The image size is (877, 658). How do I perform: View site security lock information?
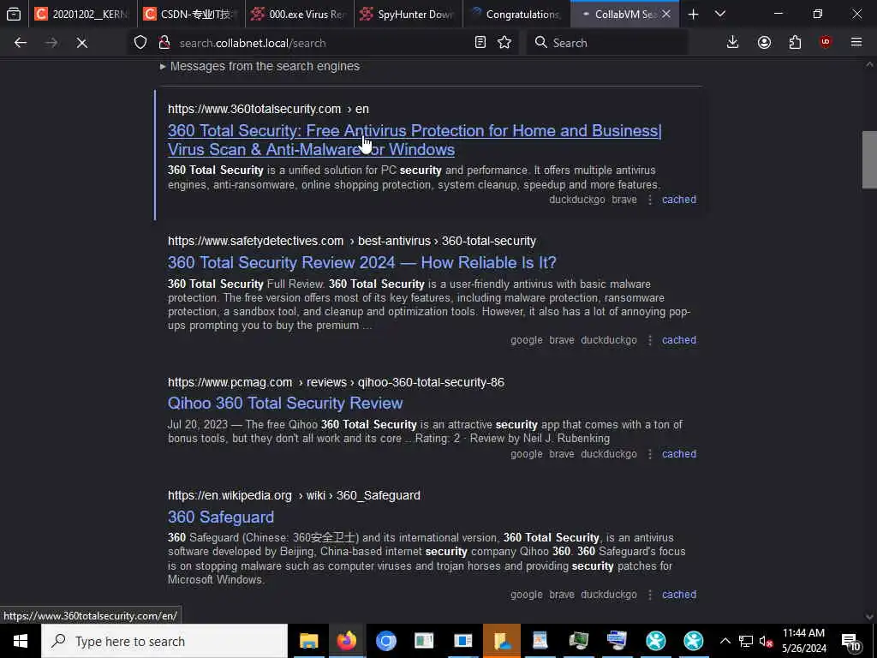(164, 43)
